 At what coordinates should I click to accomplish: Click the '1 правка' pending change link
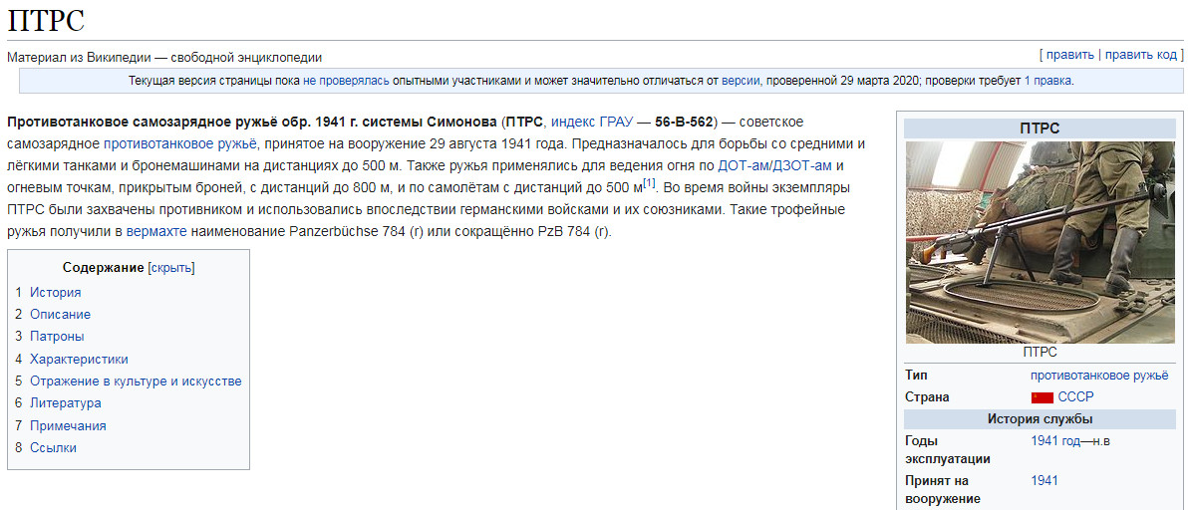(1047, 80)
